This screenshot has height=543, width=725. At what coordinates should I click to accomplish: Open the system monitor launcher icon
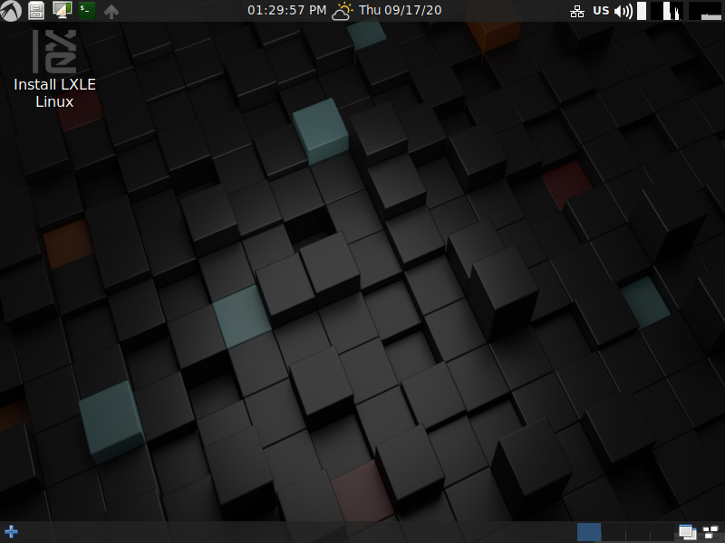coord(62,11)
